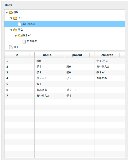
Task: Select 孫2−1 label in the tree
Action: (27, 36)
